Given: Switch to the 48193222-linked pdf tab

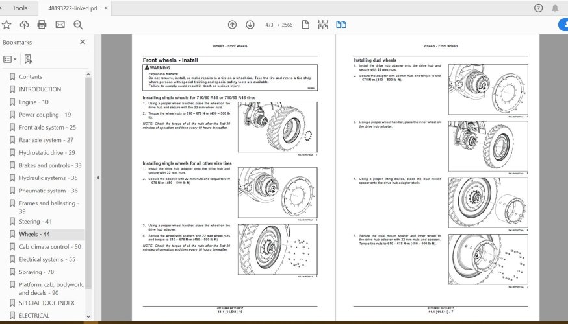Looking at the screenshot, I should click(74, 8).
